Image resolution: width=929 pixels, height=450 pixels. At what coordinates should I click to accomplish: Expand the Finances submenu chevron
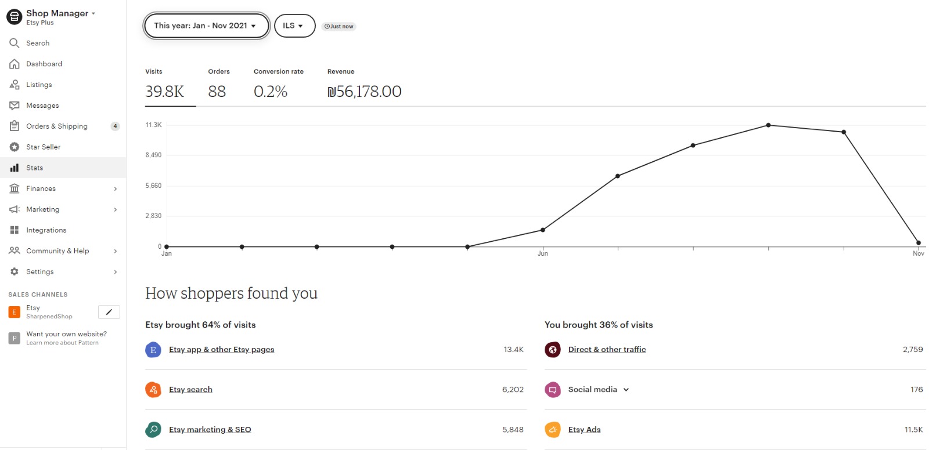coord(116,188)
